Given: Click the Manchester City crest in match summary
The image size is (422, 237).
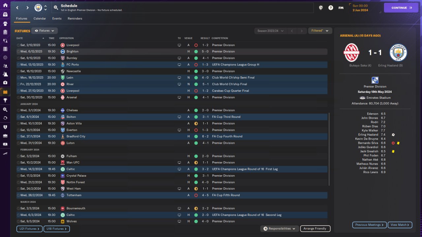Looking at the screenshot, I should [x=398, y=53].
